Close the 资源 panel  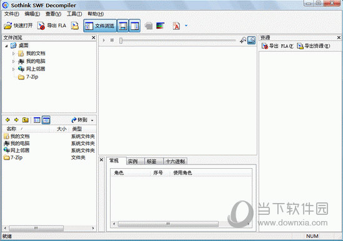(x=339, y=37)
